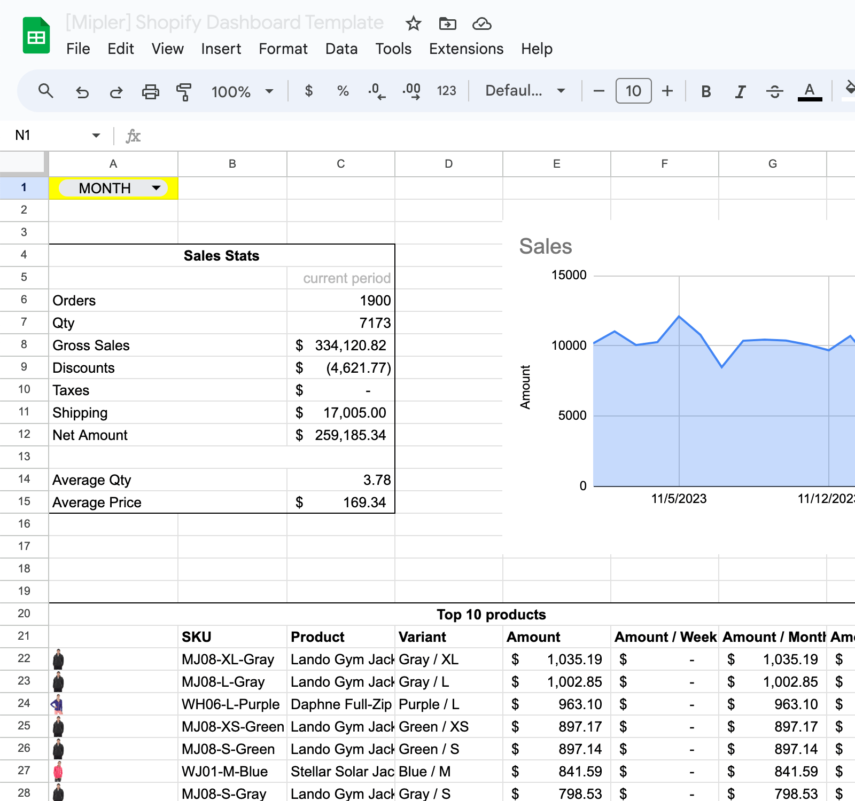
Task: Click the Redo icon
Action: point(116,91)
